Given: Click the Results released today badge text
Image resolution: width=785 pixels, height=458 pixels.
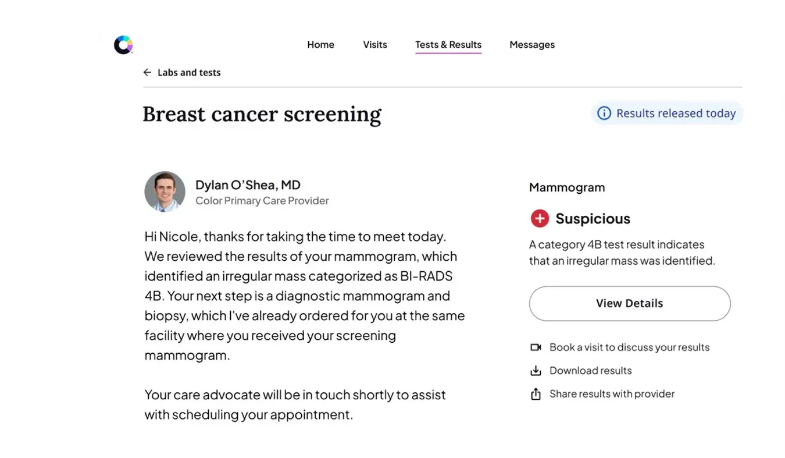Looking at the screenshot, I should pos(676,113).
